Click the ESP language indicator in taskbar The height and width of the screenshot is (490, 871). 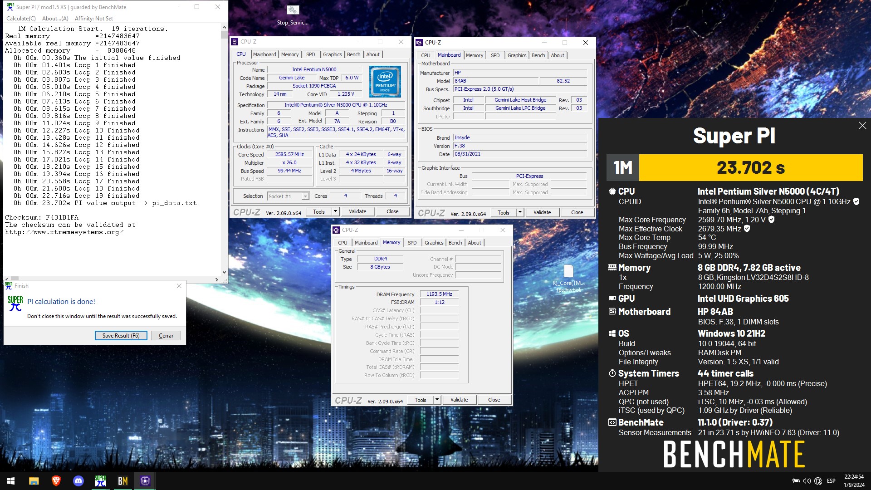[x=831, y=481]
